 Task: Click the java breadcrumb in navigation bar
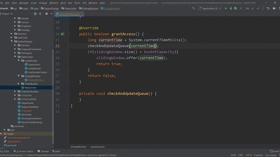pyautogui.click(x=35, y=8)
